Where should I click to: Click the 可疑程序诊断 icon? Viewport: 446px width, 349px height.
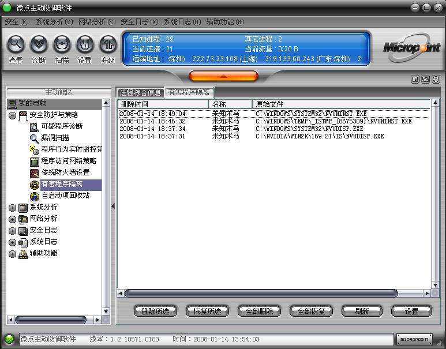pos(35,127)
